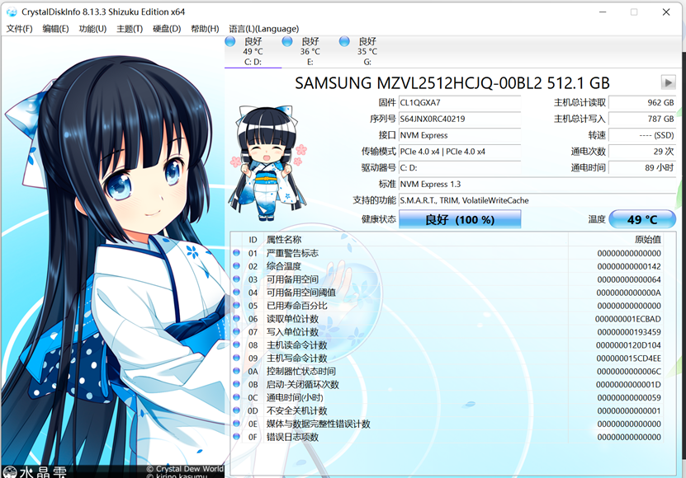Select the 09 主机写命令计数 attribute row
This screenshot has width=686, height=478.
pyautogui.click(x=447, y=358)
